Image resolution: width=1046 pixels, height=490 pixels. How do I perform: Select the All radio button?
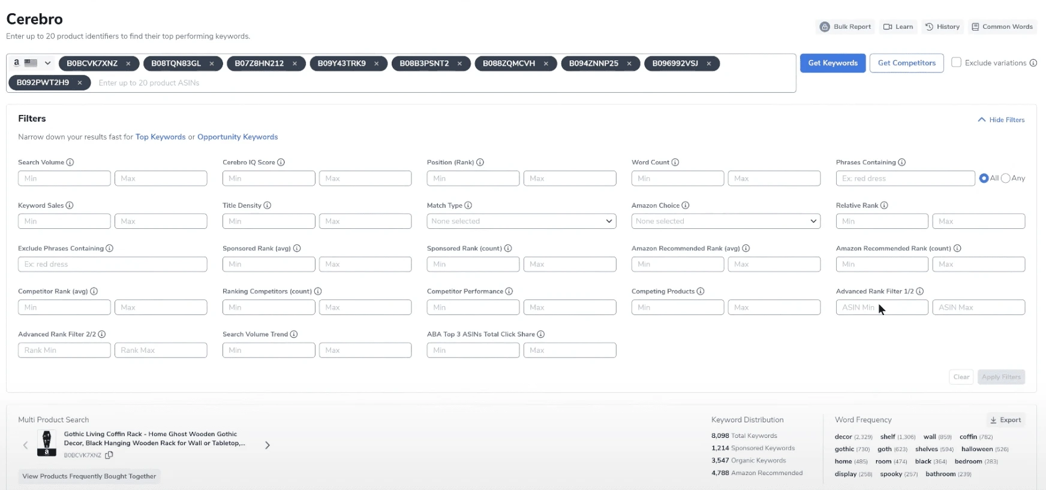[984, 178]
